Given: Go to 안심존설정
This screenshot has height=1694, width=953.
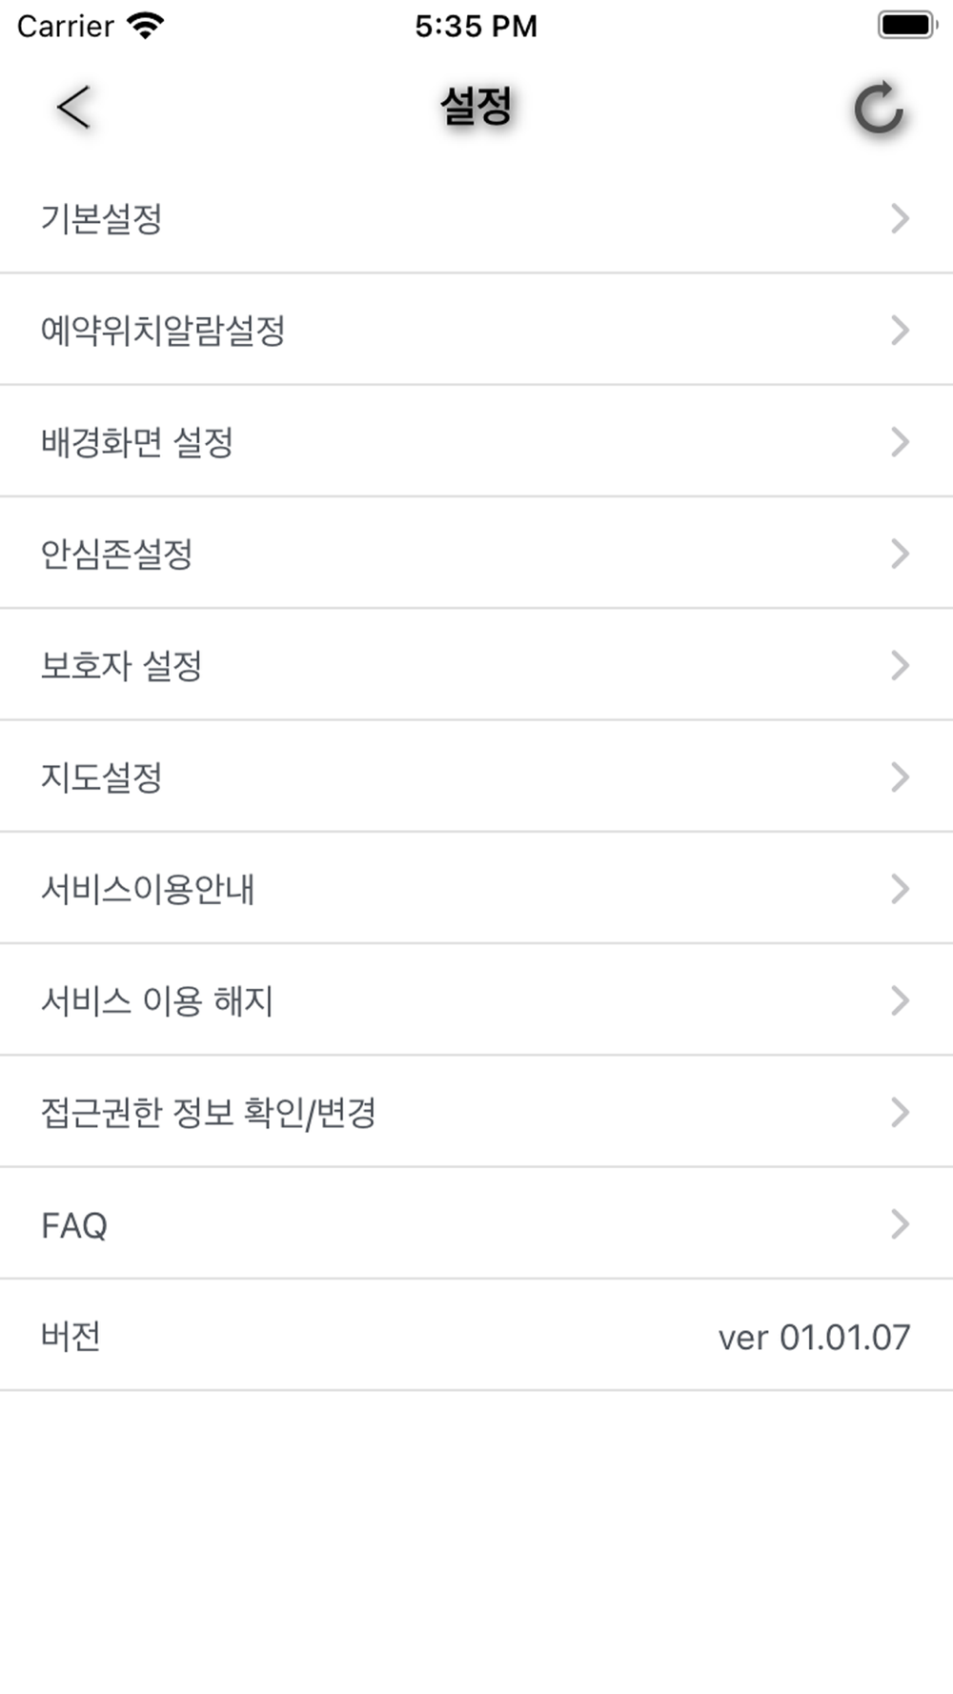Looking at the screenshot, I should click(x=476, y=554).
